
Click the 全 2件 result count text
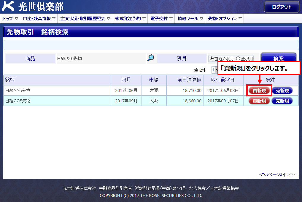coord(200,70)
